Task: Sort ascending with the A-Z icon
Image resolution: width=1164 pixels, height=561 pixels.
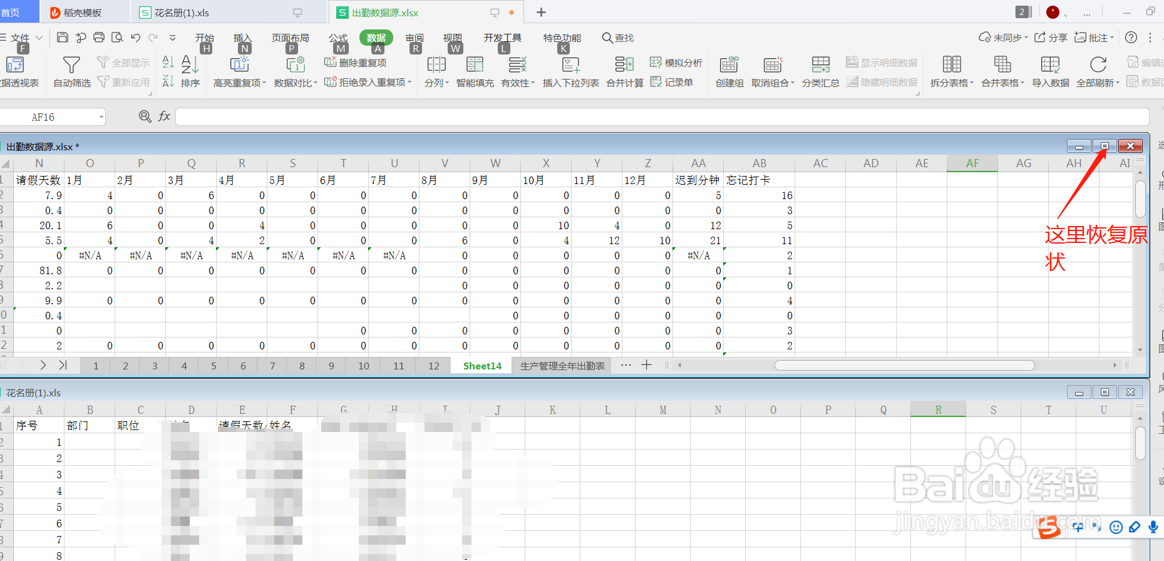Action: 168,62
